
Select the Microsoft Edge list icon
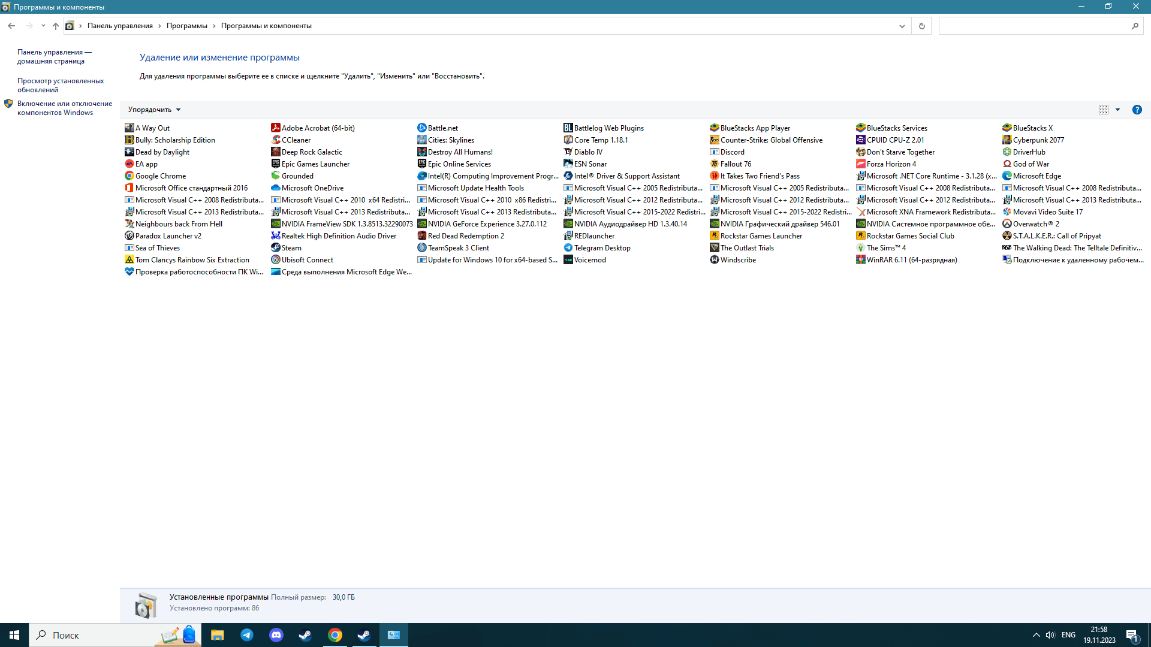tap(1007, 176)
